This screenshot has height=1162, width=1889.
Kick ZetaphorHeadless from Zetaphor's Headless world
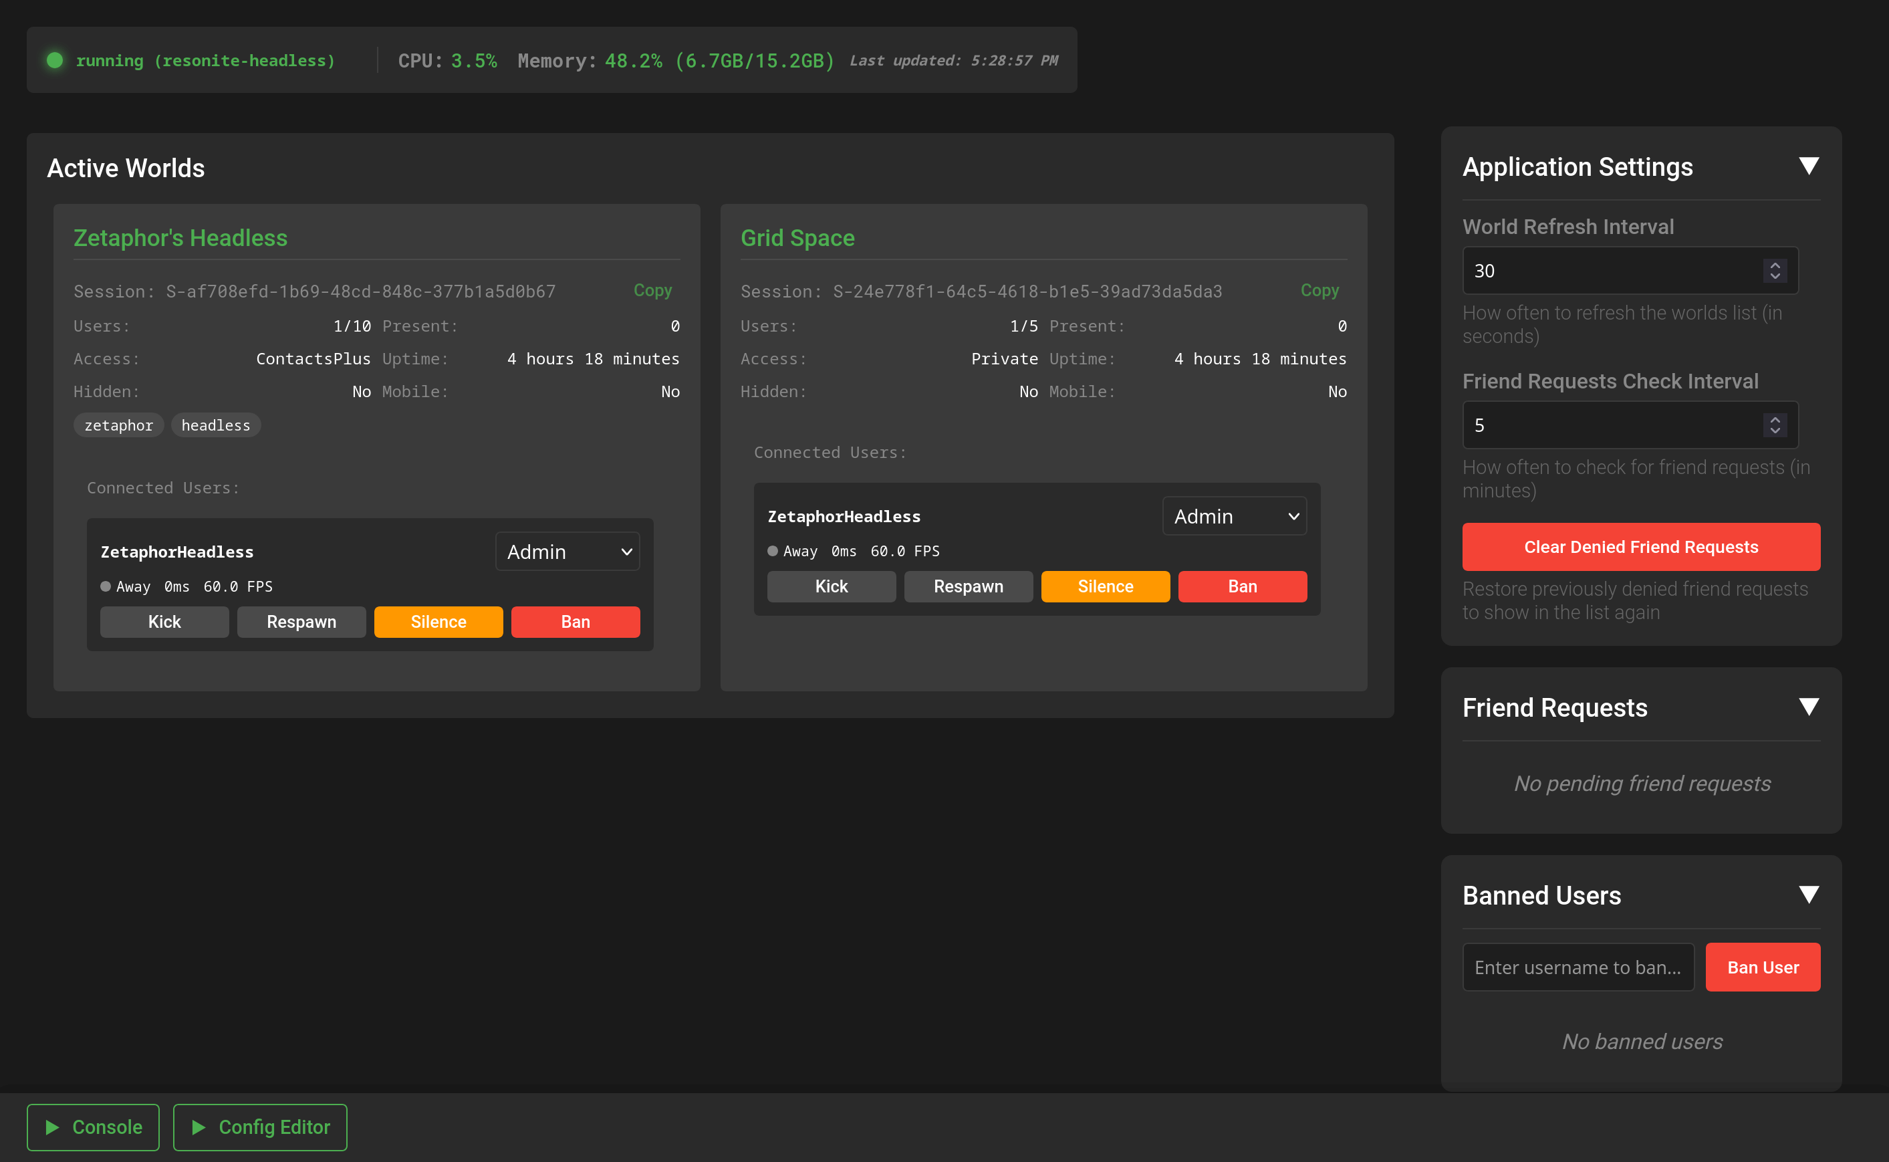point(164,622)
